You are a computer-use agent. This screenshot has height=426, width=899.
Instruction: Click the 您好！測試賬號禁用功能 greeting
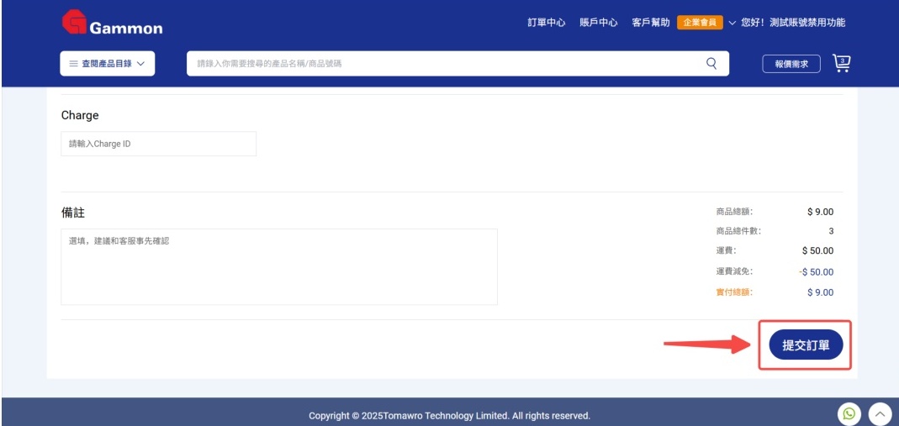[x=793, y=23]
